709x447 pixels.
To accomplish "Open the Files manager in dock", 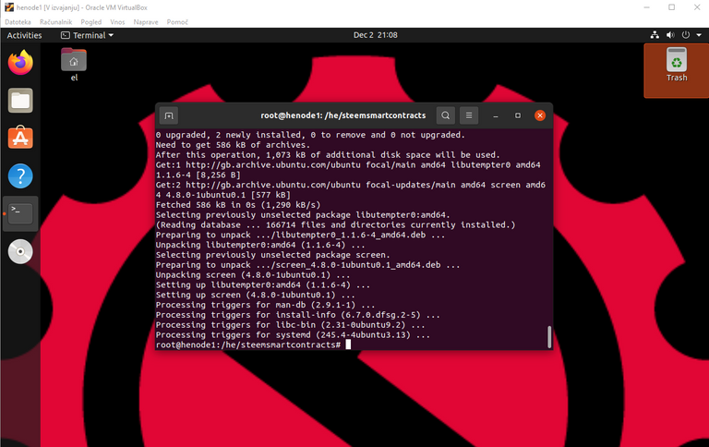I will 20,101.
